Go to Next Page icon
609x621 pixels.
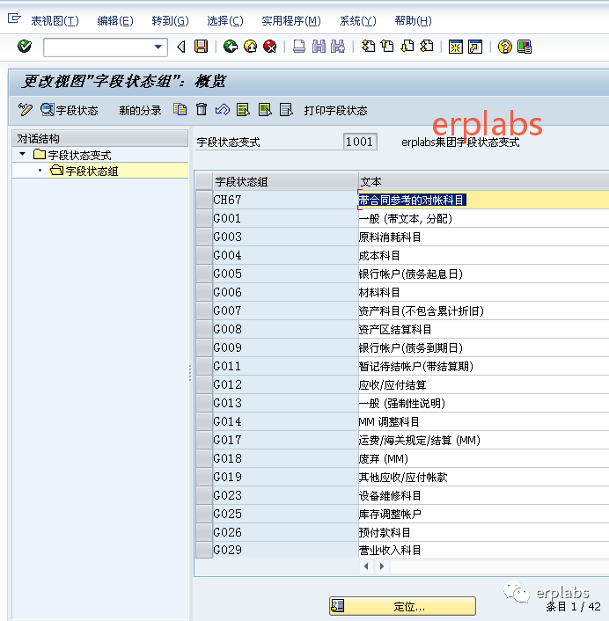[407, 47]
